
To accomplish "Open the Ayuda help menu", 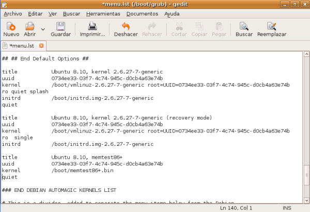I will [172, 13].
